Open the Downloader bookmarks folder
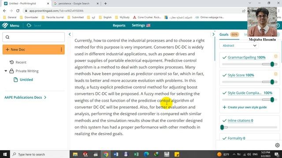282x158 pixels. tap(29, 18)
